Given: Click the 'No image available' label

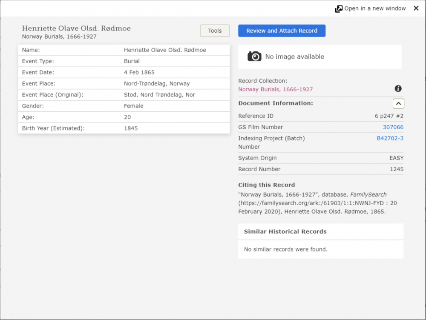Looking at the screenshot, I should coord(294,57).
